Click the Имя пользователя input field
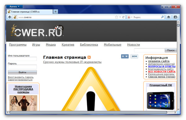The height and width of the screenshot is (120, 186). point(22,59)
